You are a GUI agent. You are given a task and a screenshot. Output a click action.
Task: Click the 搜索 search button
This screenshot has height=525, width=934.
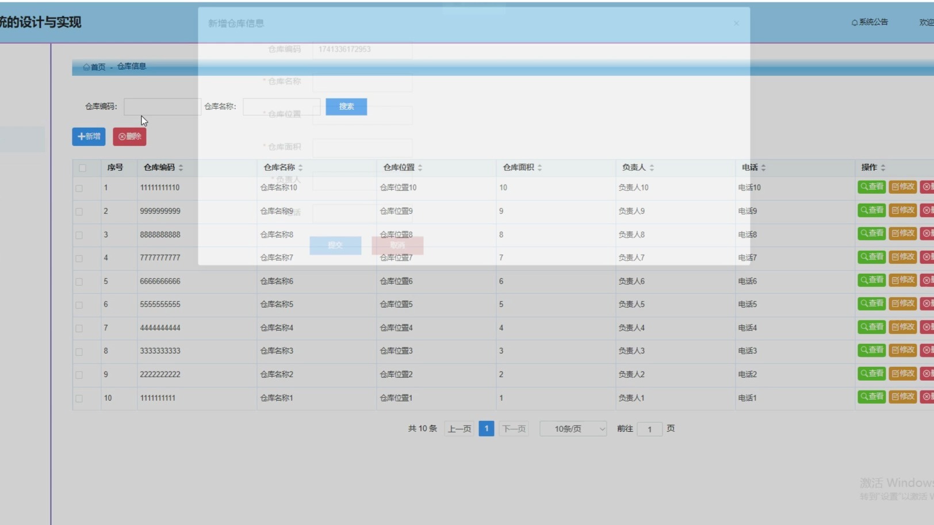346,106
